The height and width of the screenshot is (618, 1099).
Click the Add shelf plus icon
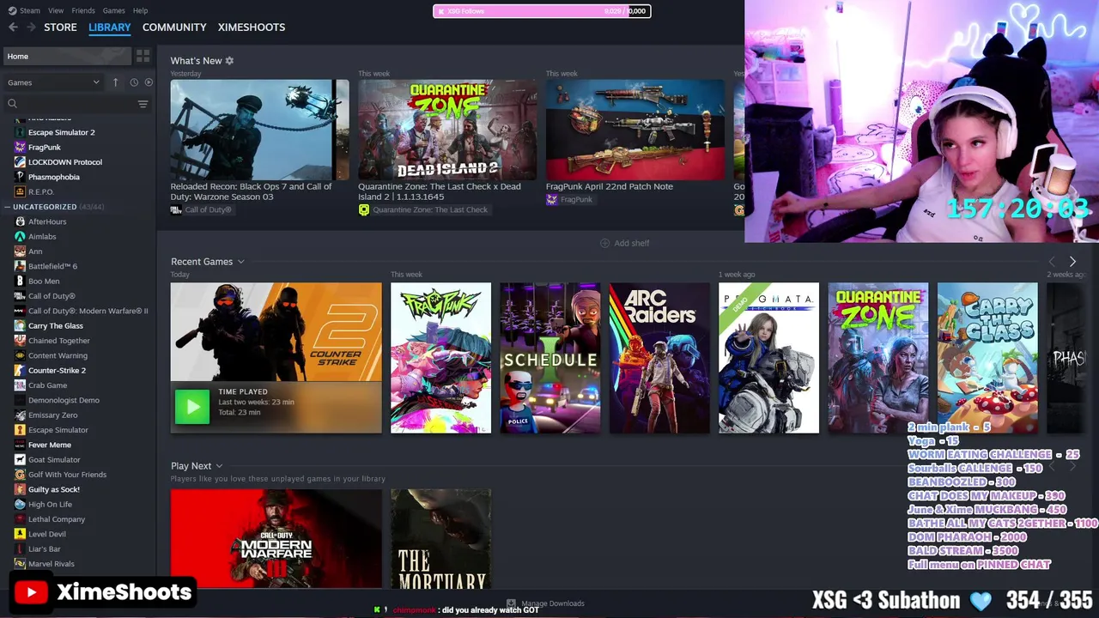[x=604, y=243]
